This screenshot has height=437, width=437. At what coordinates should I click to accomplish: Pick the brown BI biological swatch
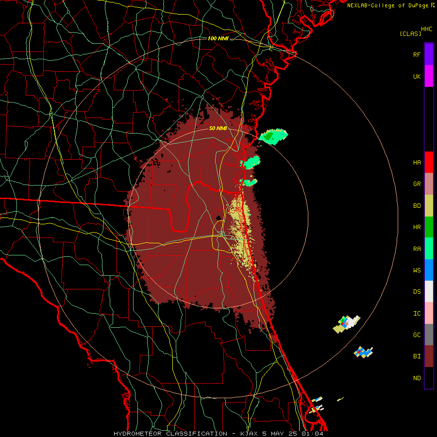tap(429, 356)
